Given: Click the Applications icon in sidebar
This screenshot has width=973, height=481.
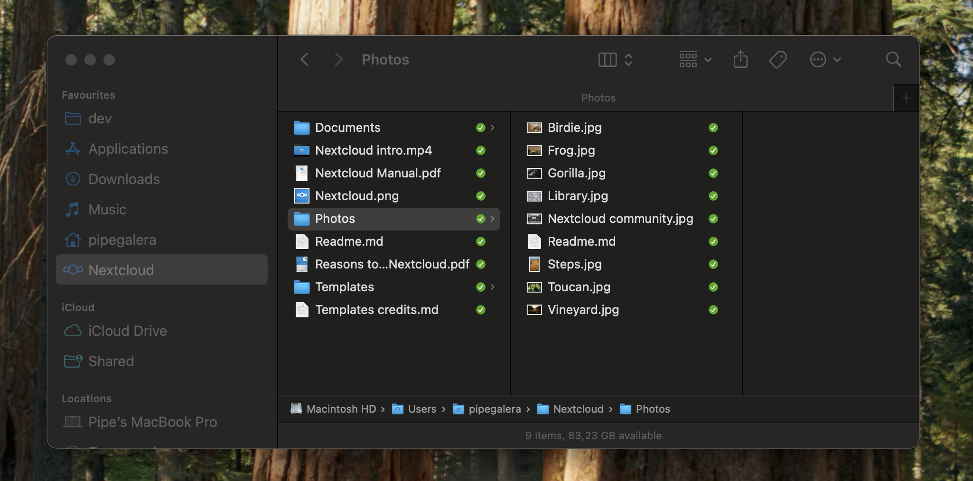Looking at the screenshot, I should [73, 148].
